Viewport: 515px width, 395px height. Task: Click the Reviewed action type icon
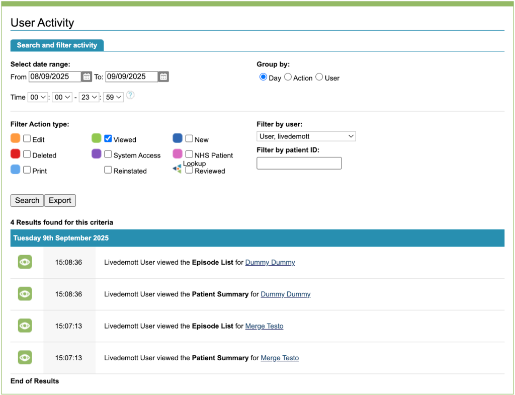point(177,170)
